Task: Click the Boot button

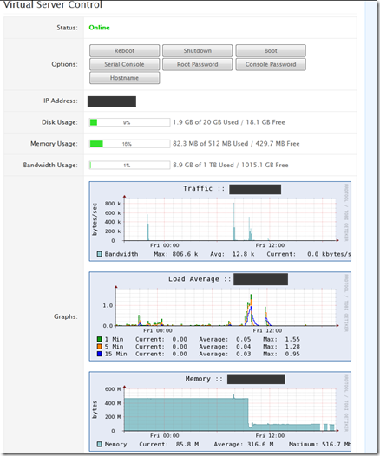Action: (x=271, y=50)
